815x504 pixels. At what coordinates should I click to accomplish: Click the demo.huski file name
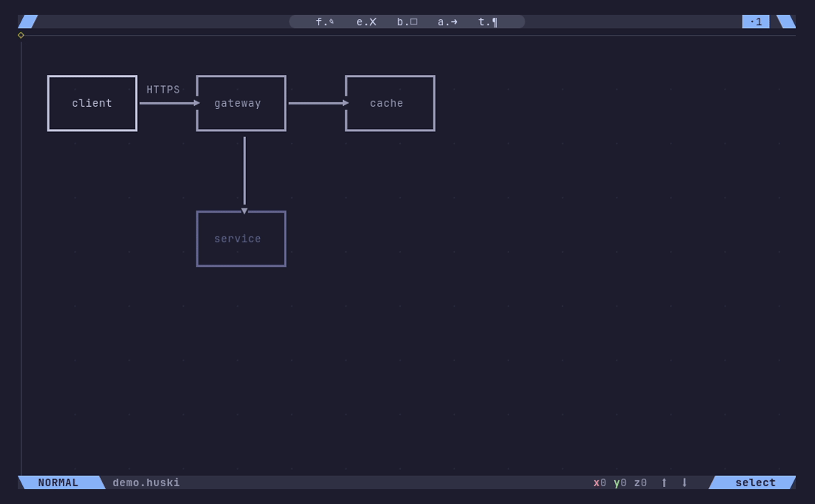pyautogui.click(x=146, y=483)
